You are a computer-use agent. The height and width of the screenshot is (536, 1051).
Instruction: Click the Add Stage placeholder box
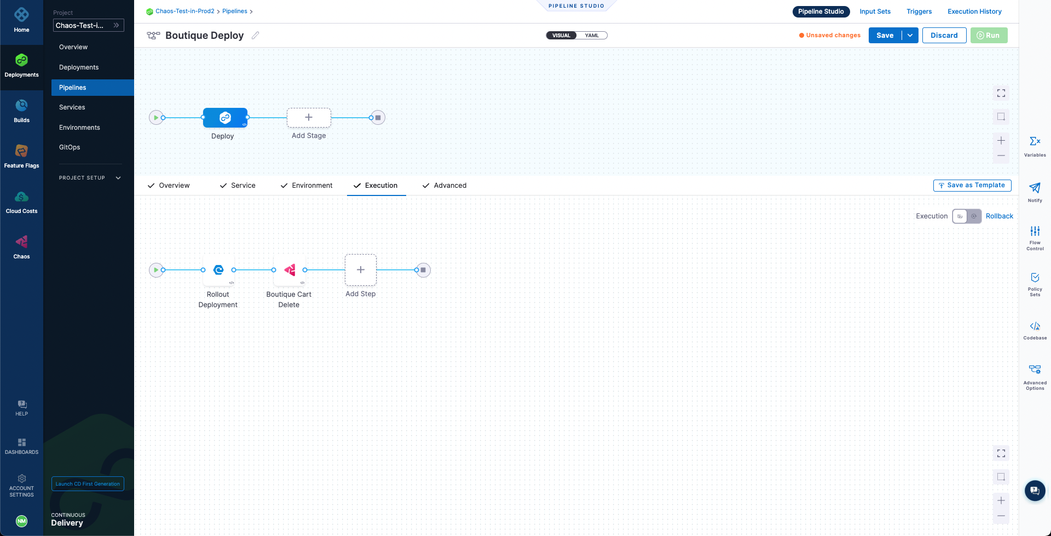pyautogui.click(x=309, y=118)
